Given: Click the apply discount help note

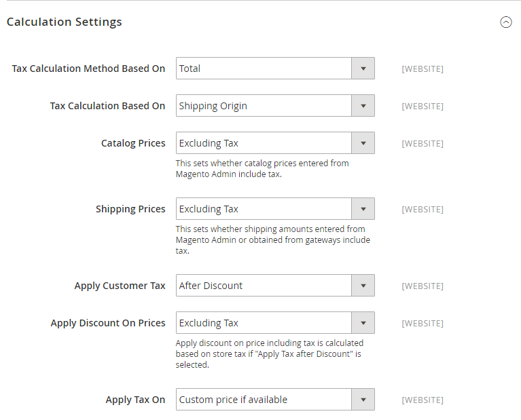Looking at the screenshot, I should click(270, 354).
